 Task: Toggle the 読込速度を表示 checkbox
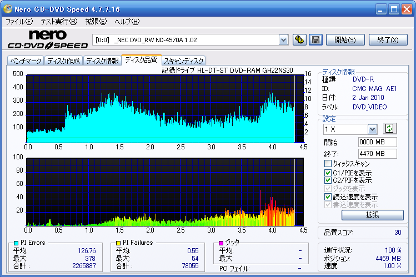[328, 197]
